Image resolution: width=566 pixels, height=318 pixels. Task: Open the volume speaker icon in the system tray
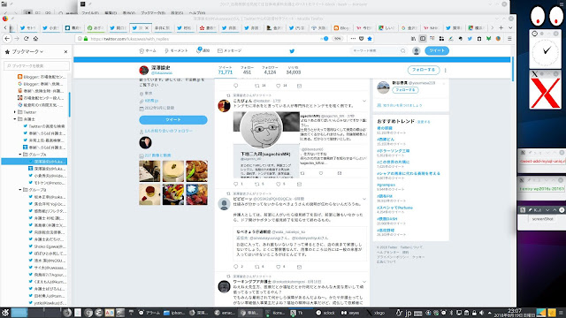pyautogui.click(x=481, y=313)
